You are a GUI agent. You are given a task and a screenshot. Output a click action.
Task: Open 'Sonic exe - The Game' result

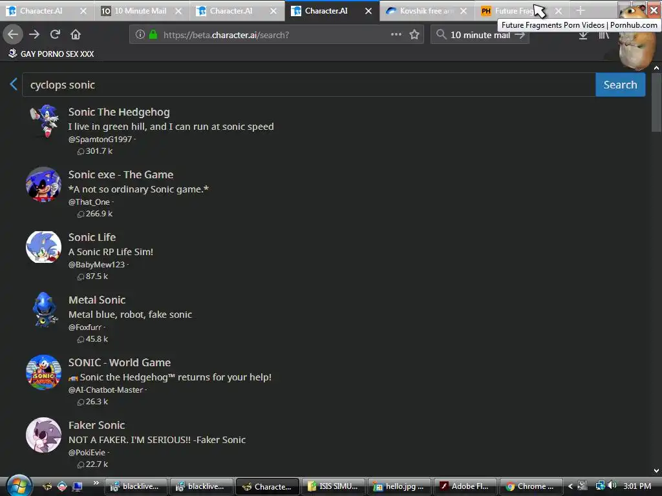pos(121,174)
